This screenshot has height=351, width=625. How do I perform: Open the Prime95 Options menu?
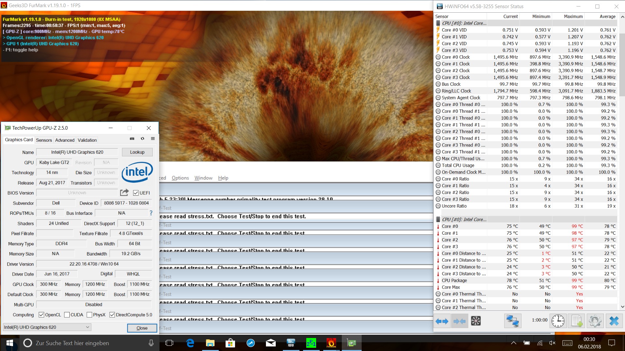(180, 178)
